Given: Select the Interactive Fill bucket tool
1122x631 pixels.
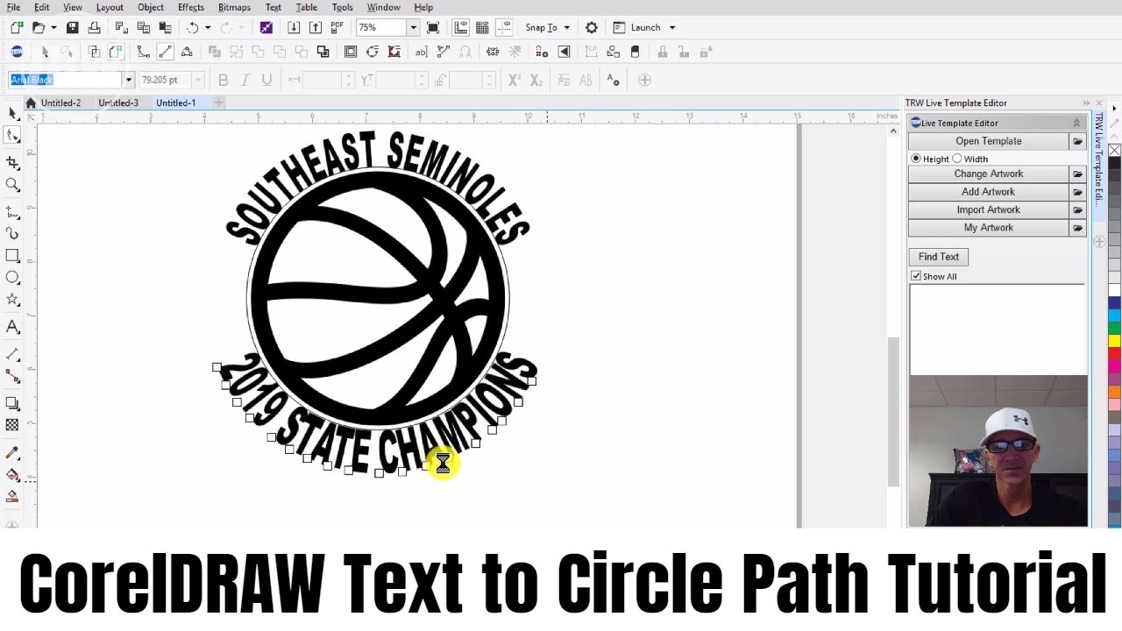Looking at the screenshot, I should (12, 474).
